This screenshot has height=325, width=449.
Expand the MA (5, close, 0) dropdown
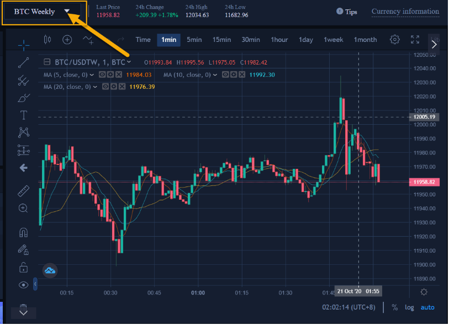pos(92,75)
